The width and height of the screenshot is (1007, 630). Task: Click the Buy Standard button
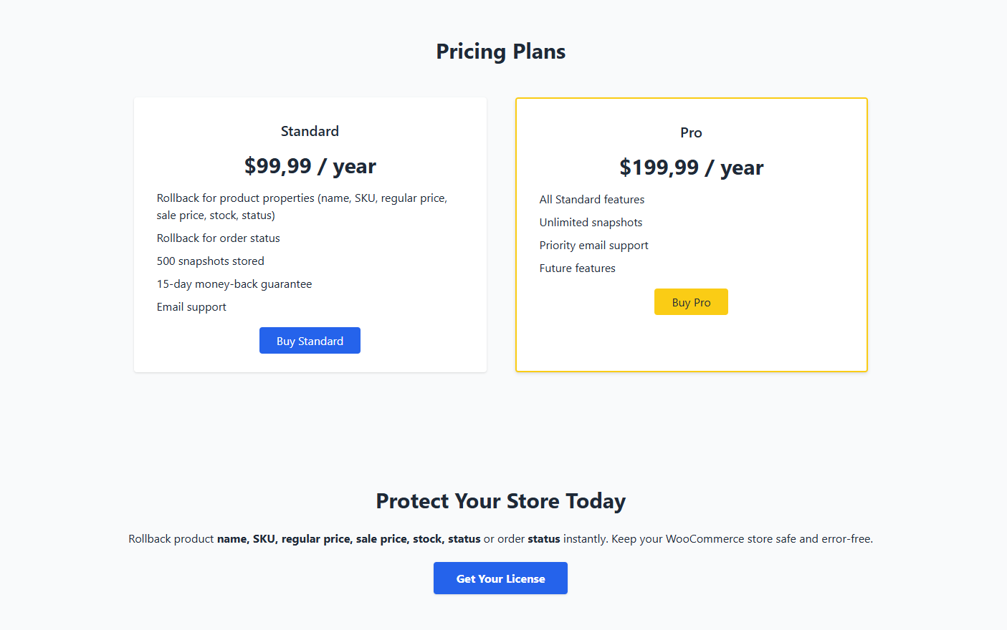click(310, 341)
